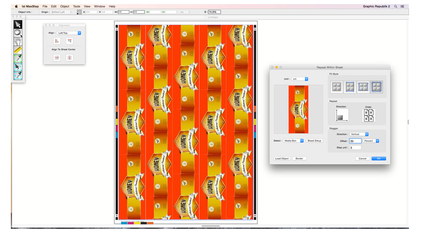Viewport: 421px width, 232px height.
Task: Click the Bleed Setup button
Action: (x=314, y=140)
